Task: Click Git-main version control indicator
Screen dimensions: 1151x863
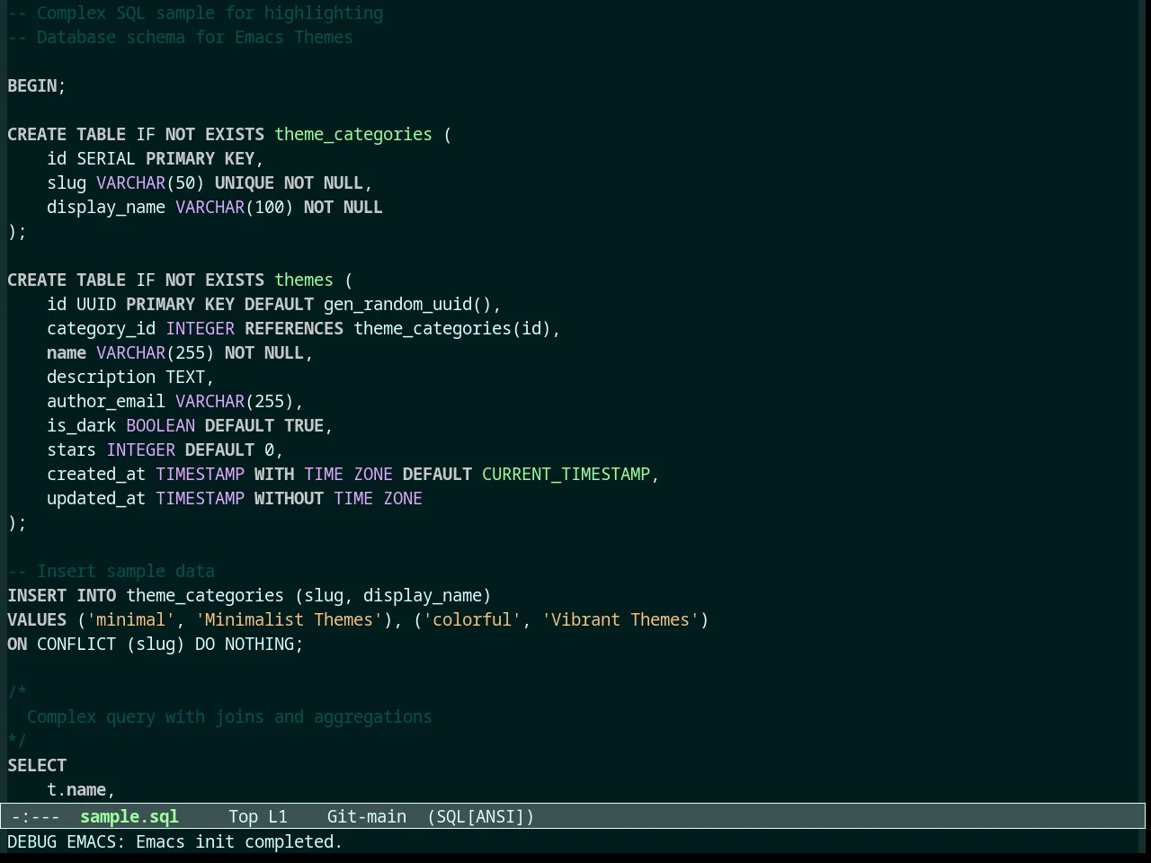Action: 367,817
